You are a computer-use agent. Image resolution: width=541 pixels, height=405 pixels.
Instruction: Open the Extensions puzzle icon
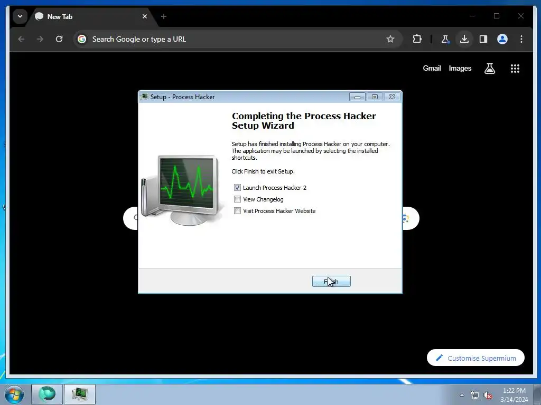(417, 39)
